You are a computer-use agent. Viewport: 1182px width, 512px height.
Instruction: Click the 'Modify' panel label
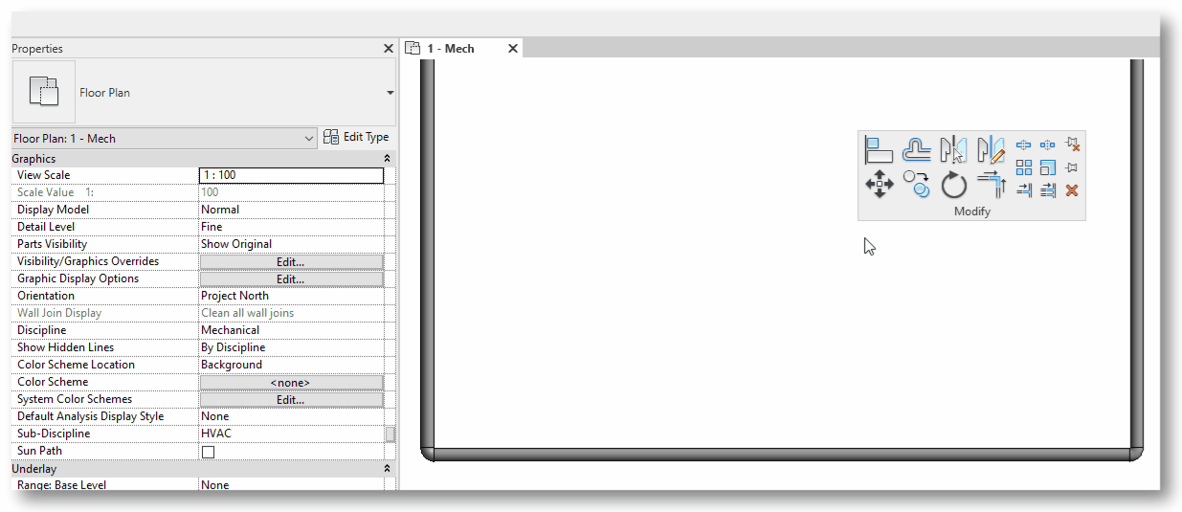(x=971, y=211)
